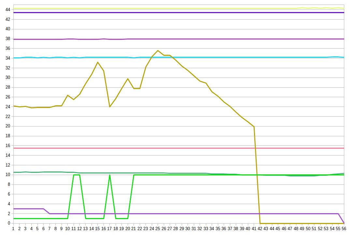Select the x-axis label 53

[326, 229]
